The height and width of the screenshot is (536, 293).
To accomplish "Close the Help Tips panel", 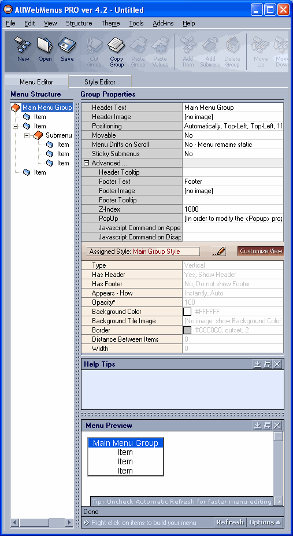I will tap(277, 364).
